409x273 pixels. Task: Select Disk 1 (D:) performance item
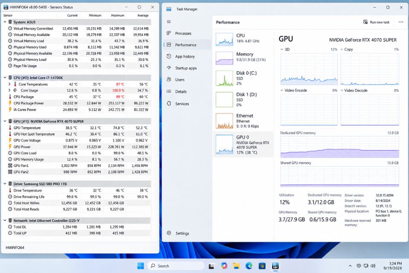(243, 99)
